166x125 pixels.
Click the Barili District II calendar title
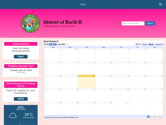pos(51,41)
